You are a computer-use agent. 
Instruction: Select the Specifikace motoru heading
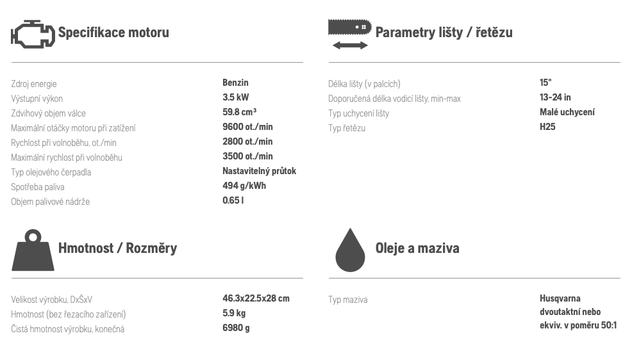click(113, 32)
